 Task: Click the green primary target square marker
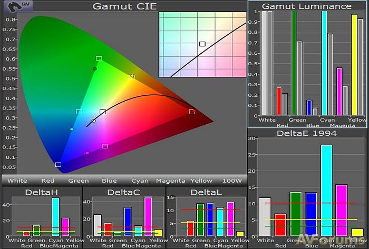pos(99,58)
